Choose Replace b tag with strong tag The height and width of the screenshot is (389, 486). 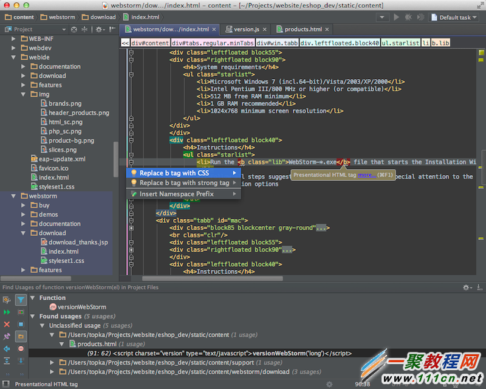(183, 183)
